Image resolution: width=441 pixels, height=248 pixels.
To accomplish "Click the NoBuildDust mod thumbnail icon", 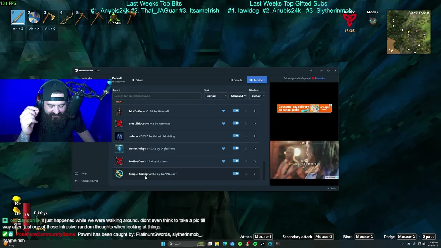I will tap(119, 123).
